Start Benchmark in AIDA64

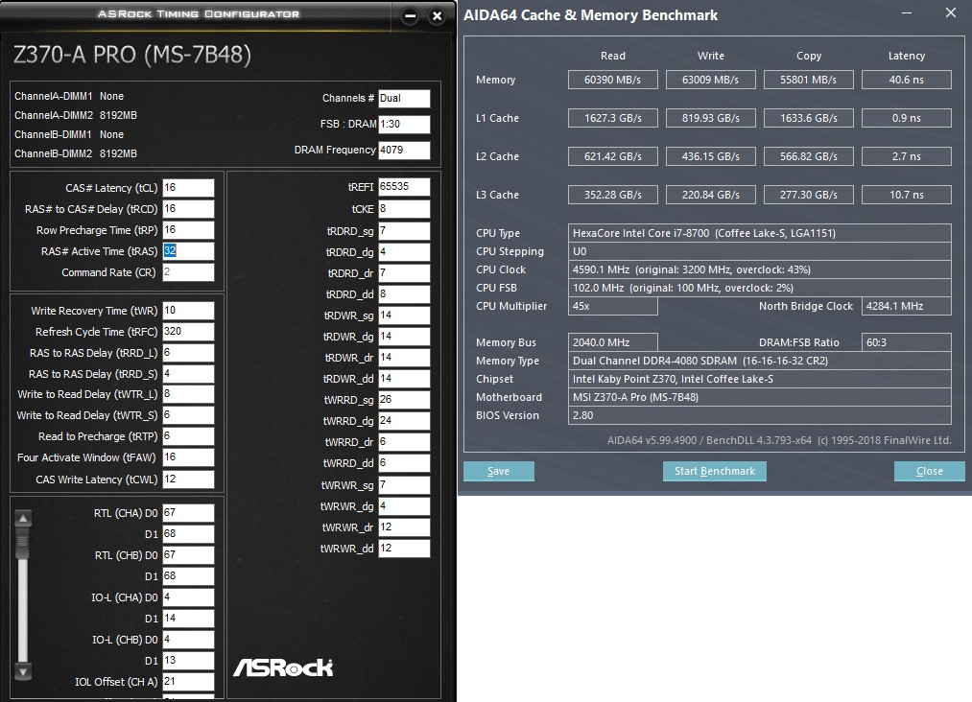coord(715,471)
